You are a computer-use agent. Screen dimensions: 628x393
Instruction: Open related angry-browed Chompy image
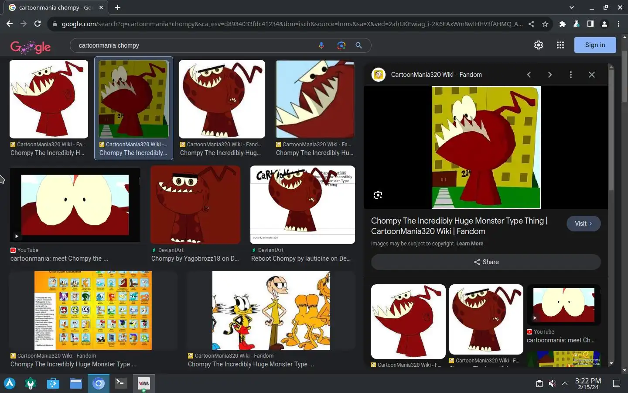[x=486, y=320]
